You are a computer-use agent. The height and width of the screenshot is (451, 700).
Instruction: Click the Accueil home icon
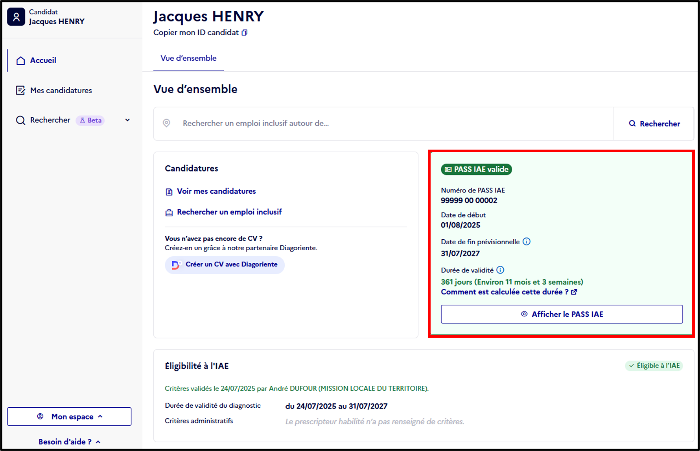point(21,60)
